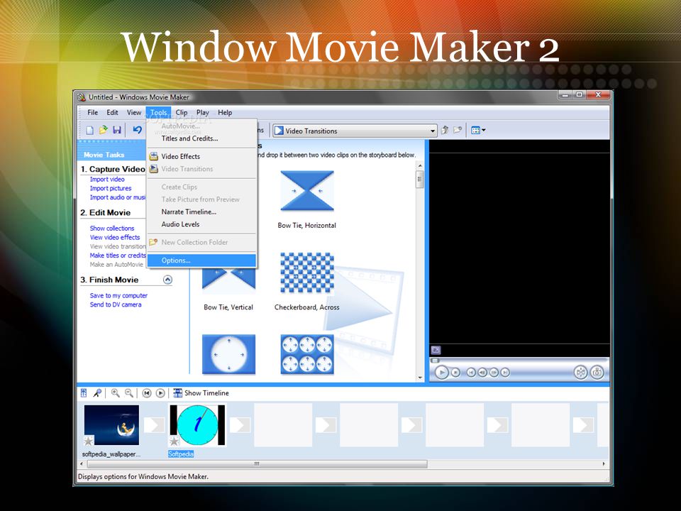The image size is (681, 511).
Task: Click the preview monitor Back button
Action: [471, 373]
